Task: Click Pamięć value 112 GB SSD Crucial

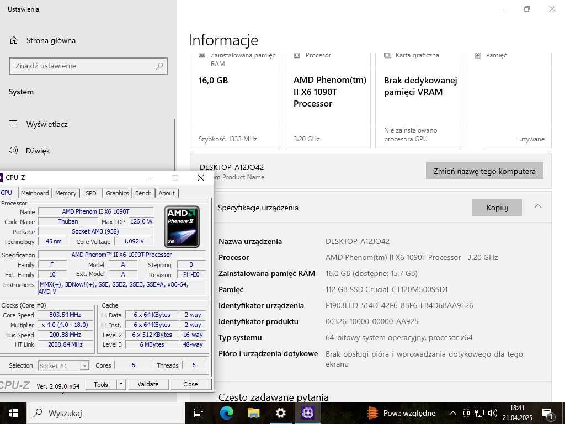Action: pyautogui.click(x=387, y=289)
